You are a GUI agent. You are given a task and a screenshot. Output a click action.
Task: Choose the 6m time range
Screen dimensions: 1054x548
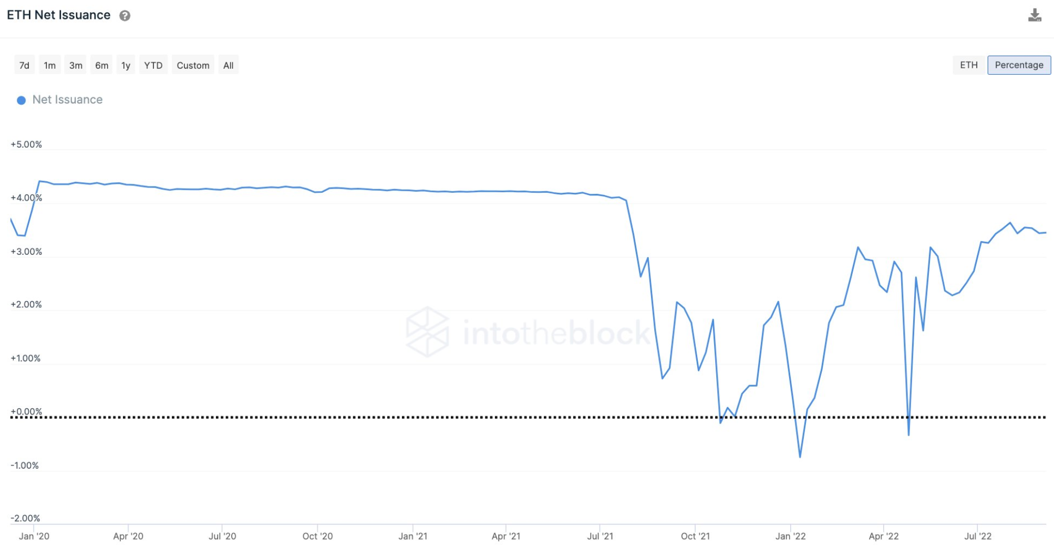(101, 65)
